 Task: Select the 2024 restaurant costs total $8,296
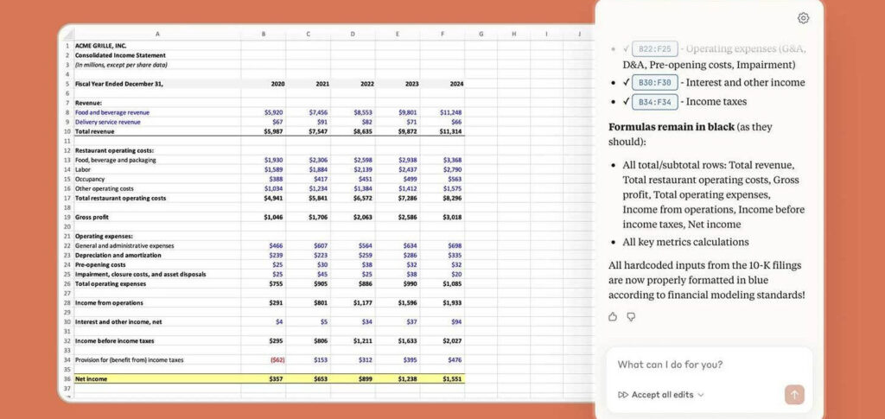point(442,198)
